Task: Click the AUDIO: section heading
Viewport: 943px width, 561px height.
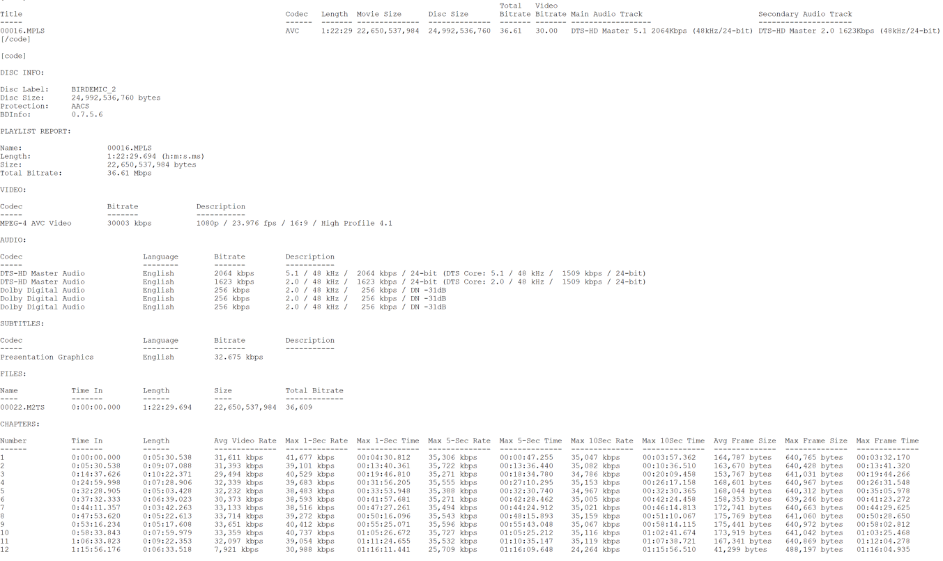Action: click(x=13, y=240)
